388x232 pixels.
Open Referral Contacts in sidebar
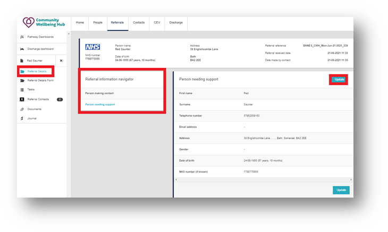click(x=38, y=100)
